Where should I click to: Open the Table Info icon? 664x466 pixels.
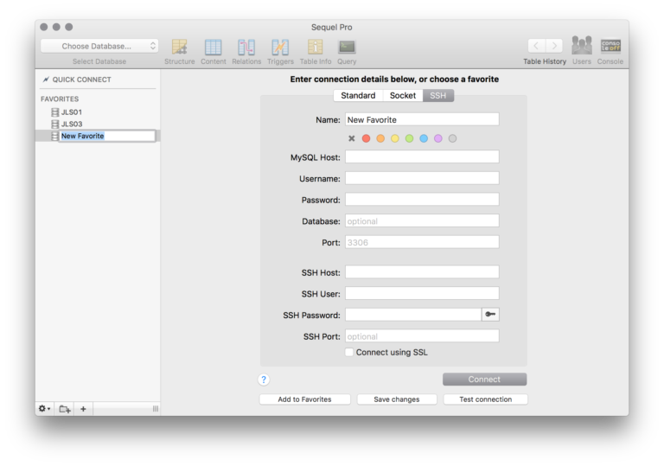(315, 47)
